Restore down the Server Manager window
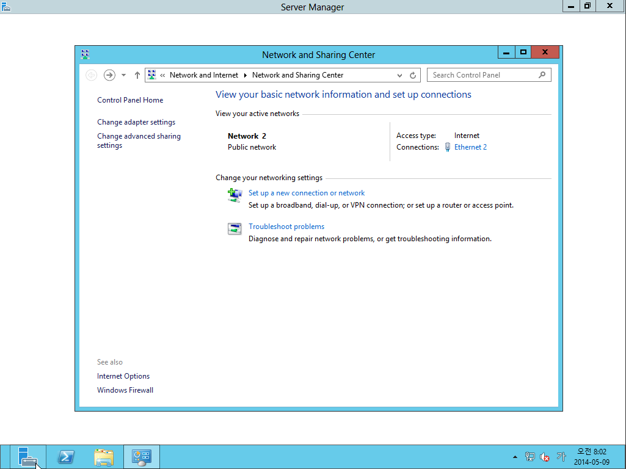Viewport: 626px width, 469px height. point(588,6)
